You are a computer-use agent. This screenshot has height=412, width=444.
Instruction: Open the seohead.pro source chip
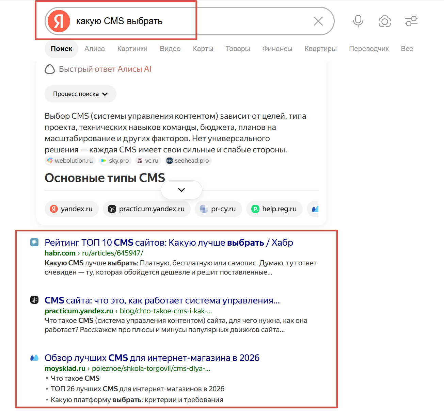click(x=188, y=161)
